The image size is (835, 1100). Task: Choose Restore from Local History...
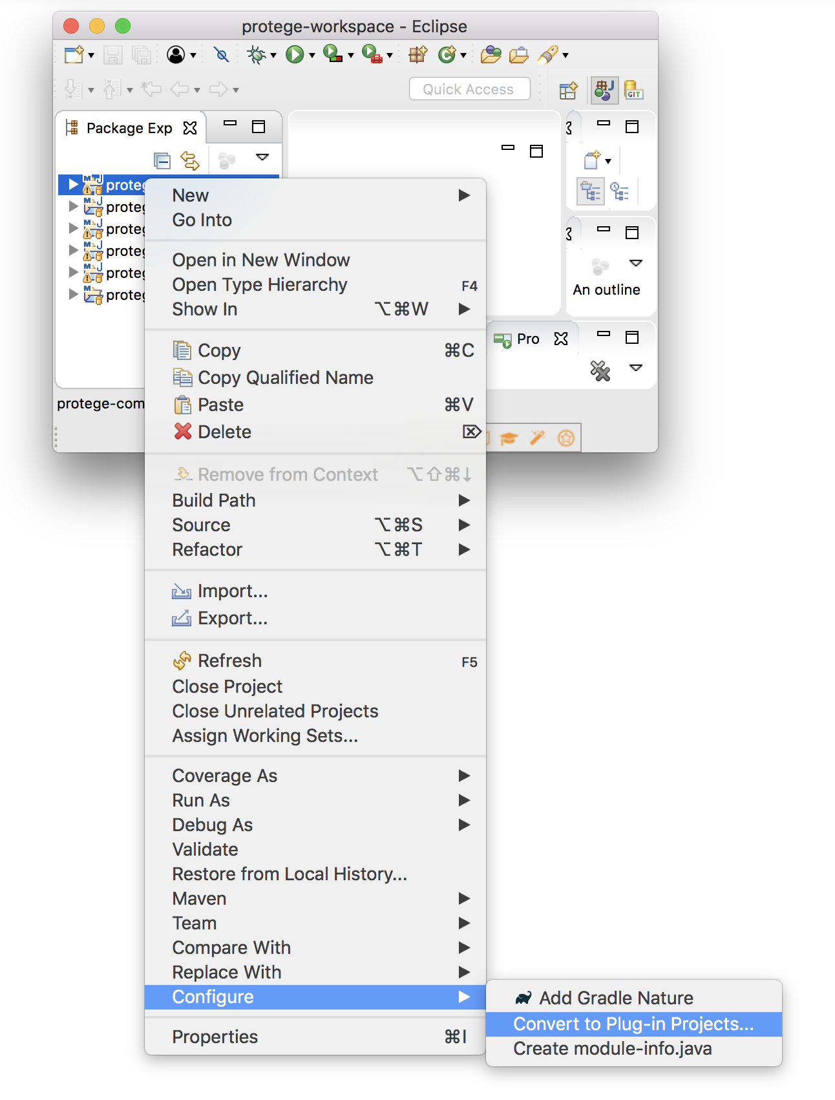pos(315,874)
